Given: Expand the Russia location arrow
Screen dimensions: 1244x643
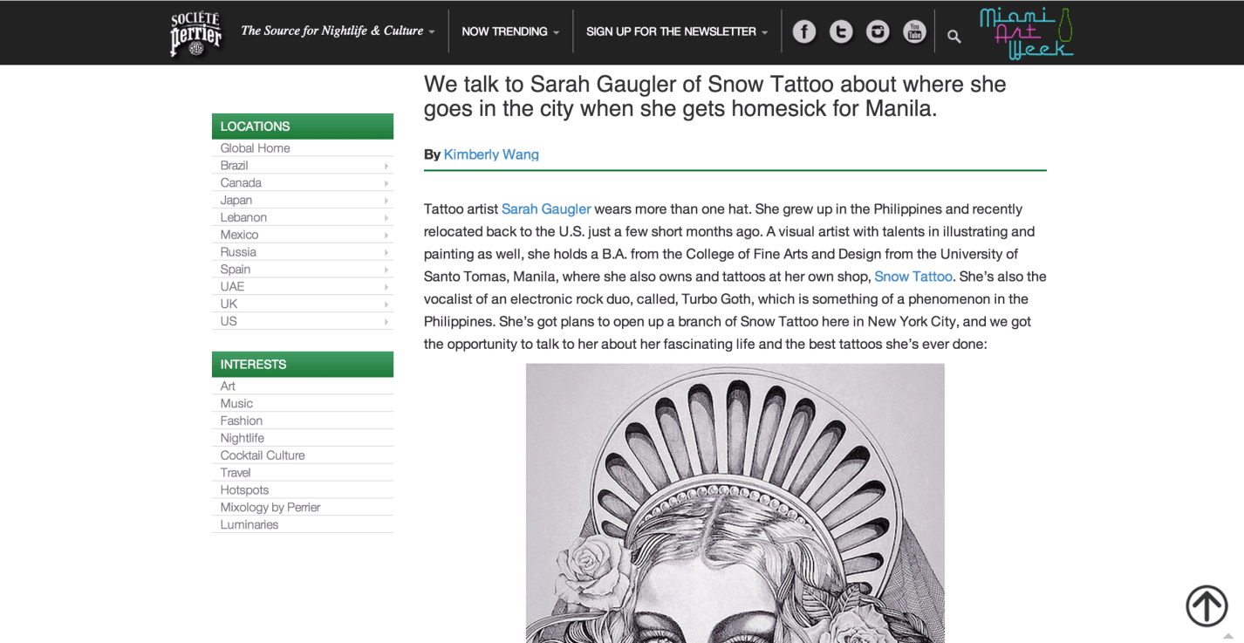Looking at the screenshot, I should click(386, 252).
